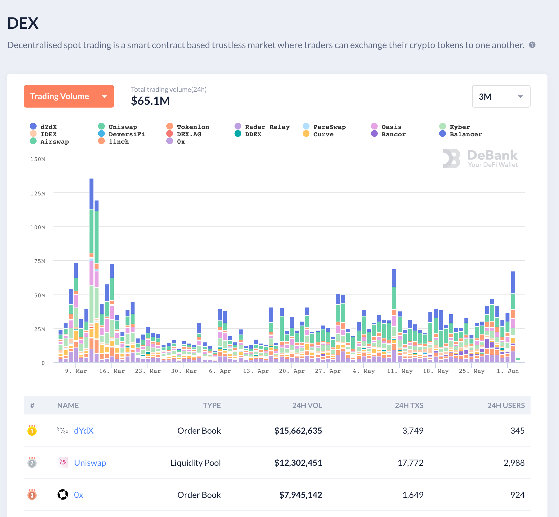The height and width of the screenshot is (517, 559).
Task: Open the Uniswap exchange link
Action: click(x=90, y=463)
